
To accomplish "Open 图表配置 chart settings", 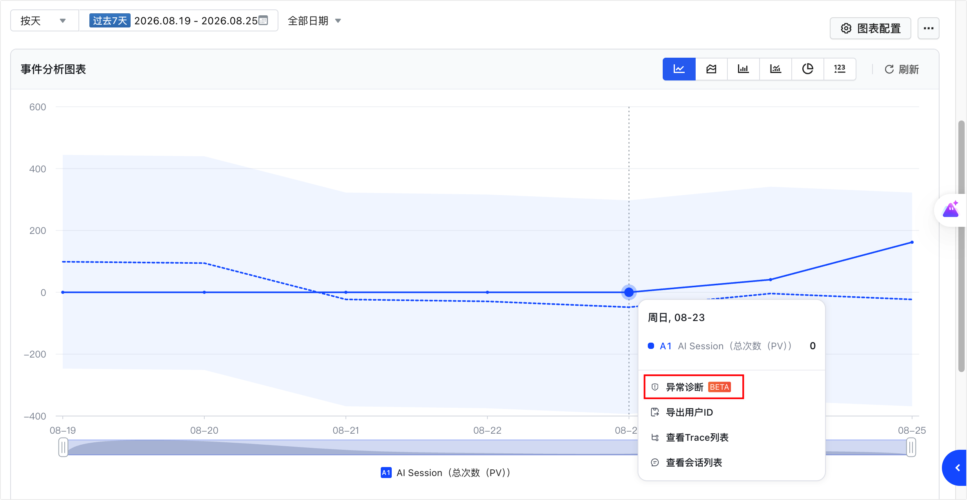I will click(870, 28).
